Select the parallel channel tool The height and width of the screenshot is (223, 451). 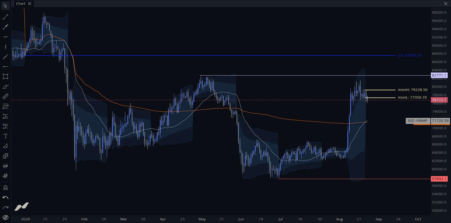click(x=5, y=146)
